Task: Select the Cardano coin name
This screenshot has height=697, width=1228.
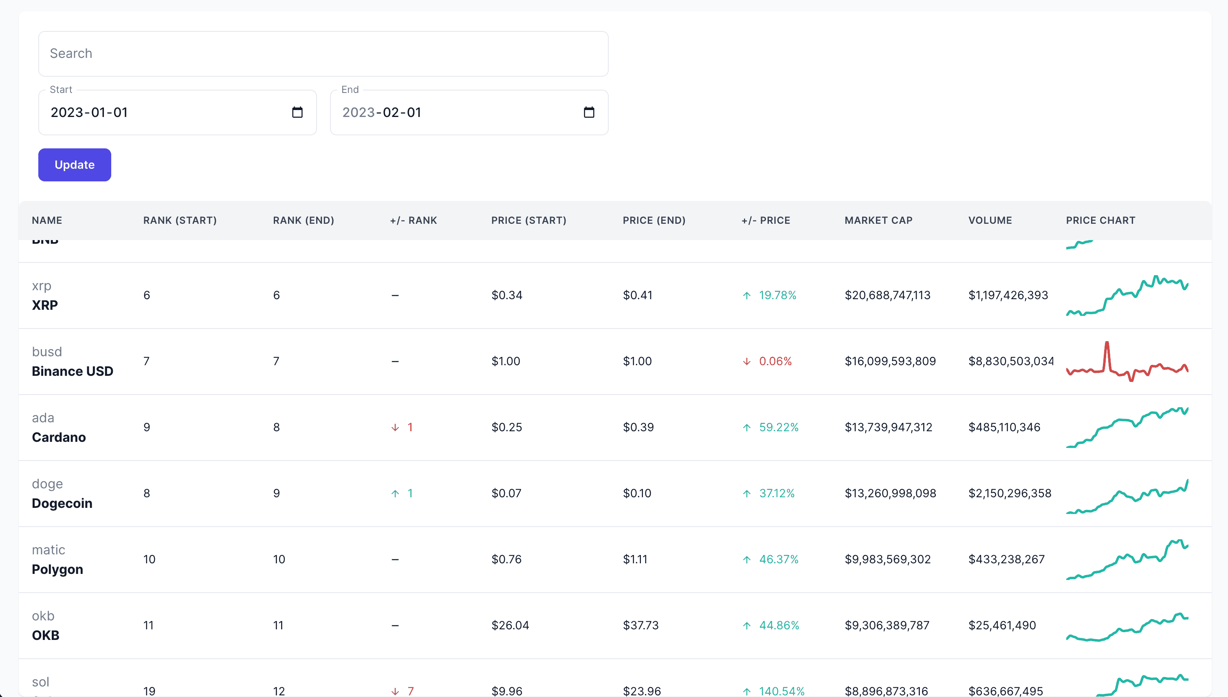Action: click(59, 437)
